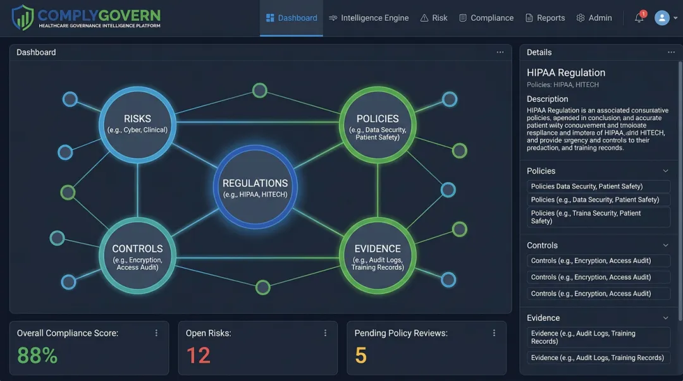Click the Admin gear icon
Image resolution: width=683 pixels, height=381 pixels.
click(581, 18)
